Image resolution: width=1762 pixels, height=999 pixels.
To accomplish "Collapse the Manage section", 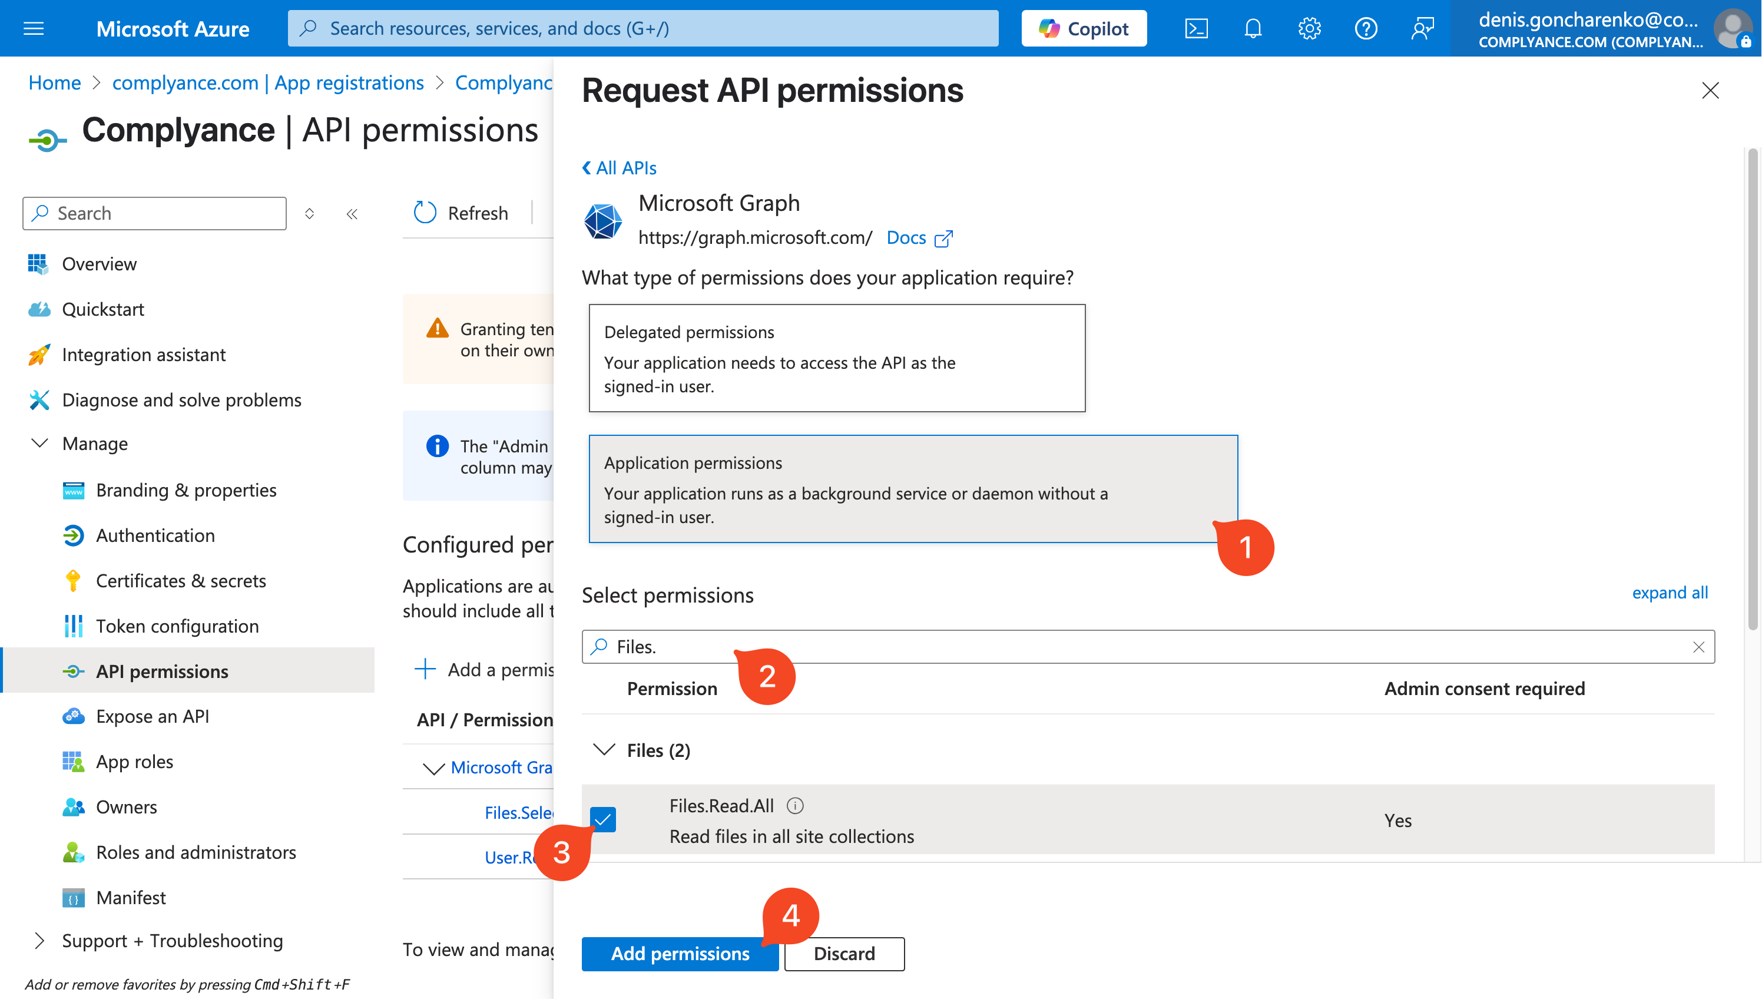I will [39, 443].
